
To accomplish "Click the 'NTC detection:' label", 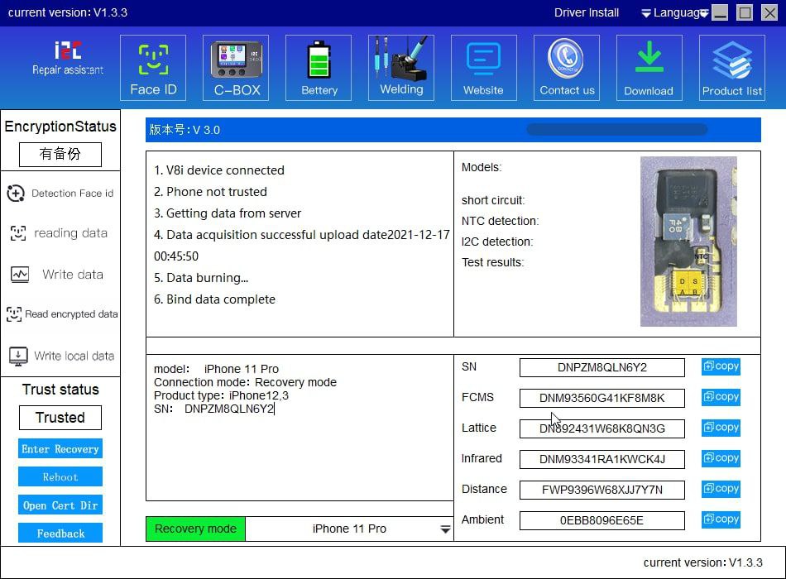I will click(x=501, y=221).
